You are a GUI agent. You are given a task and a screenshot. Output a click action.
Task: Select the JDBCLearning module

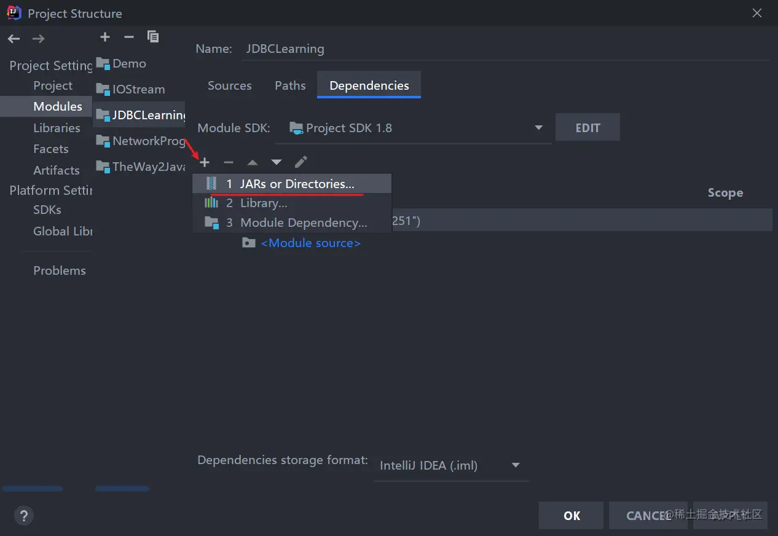(139, 115)
